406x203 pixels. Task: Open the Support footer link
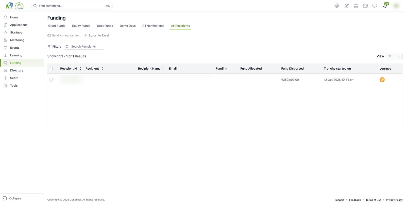click(x=339, y=200)
